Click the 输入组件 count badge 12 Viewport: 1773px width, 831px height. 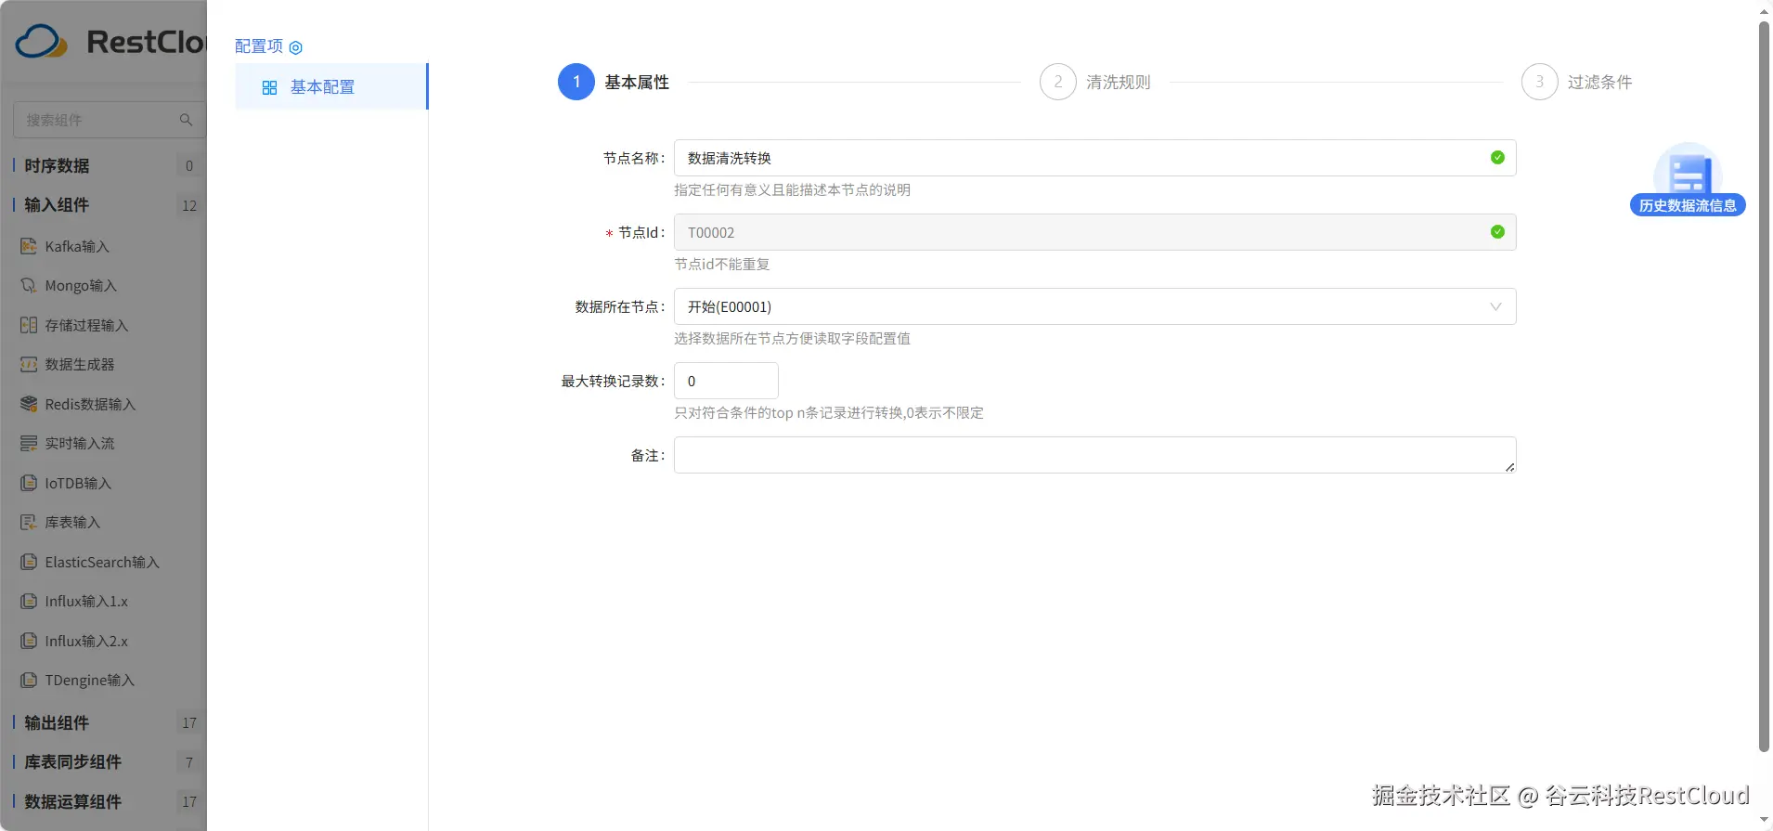click(189, 205)
